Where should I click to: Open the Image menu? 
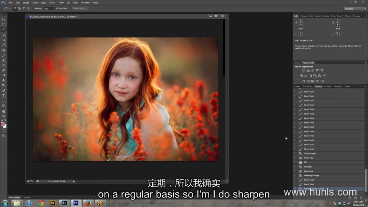[26, 3]
